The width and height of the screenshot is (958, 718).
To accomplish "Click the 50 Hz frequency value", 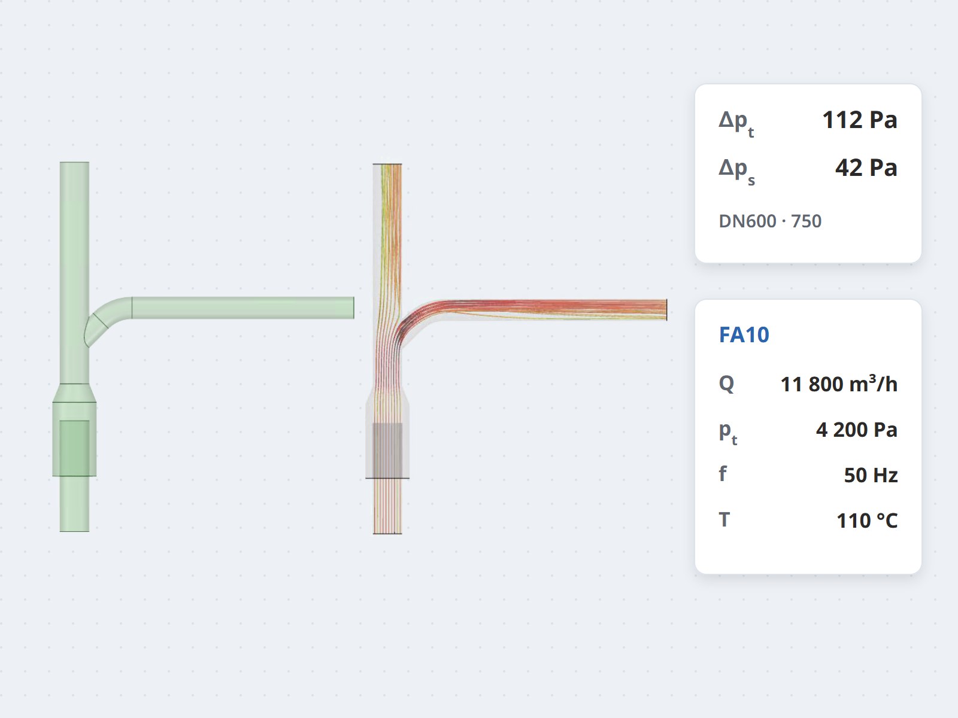I will click(871, 475).
